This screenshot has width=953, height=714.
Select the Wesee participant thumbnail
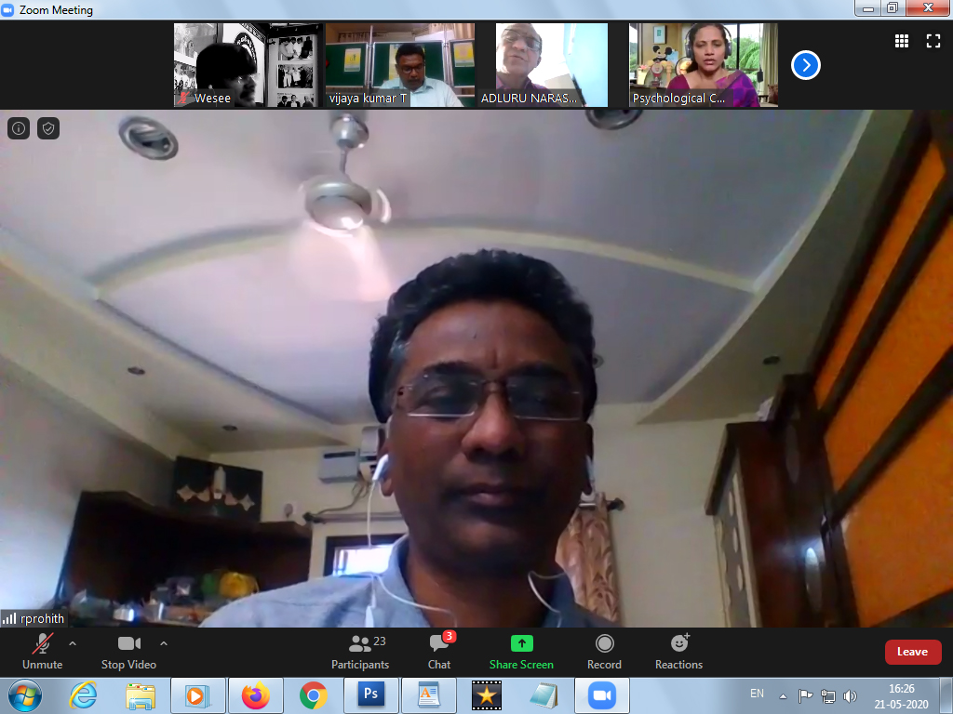246,65
